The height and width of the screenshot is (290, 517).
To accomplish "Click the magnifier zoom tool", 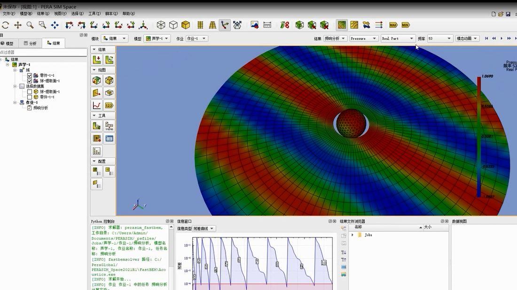I will coord(30,25).
